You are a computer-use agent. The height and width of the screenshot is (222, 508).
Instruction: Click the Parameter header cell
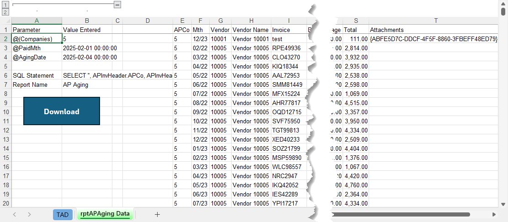pyautogui.click(x=37, y=30)
